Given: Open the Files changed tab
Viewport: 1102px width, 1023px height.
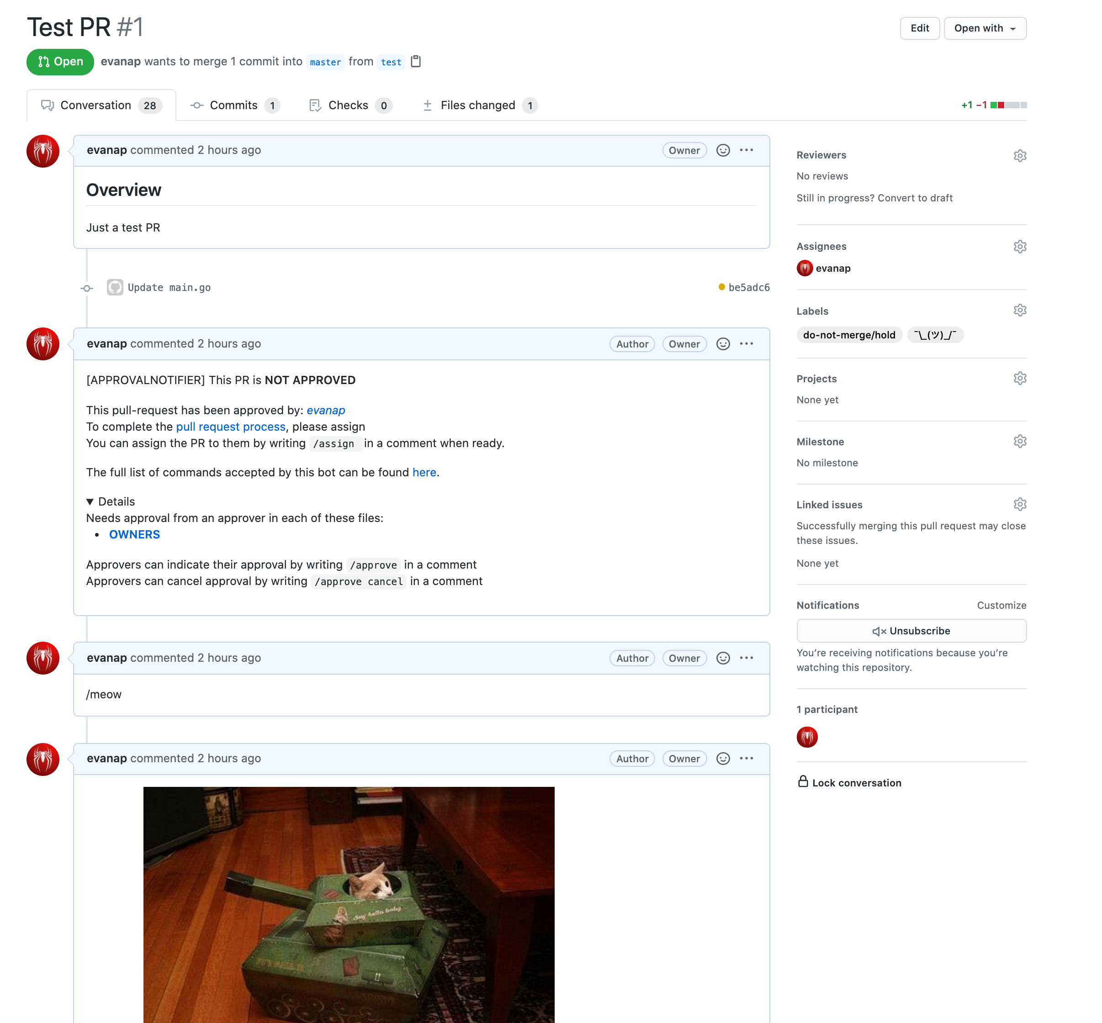Looking at the screenshot, I should (477, 105).
